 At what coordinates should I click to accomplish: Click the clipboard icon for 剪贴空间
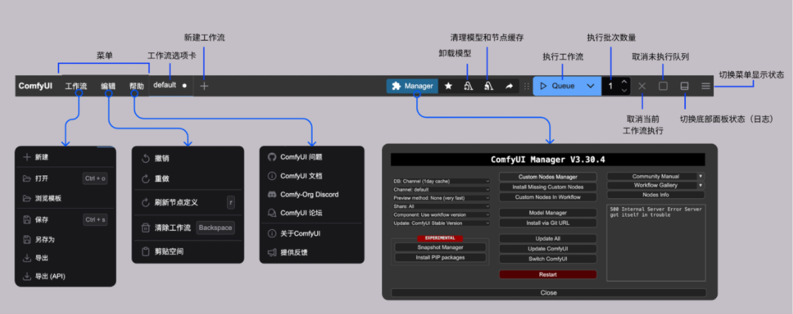[x=145, y=251]
